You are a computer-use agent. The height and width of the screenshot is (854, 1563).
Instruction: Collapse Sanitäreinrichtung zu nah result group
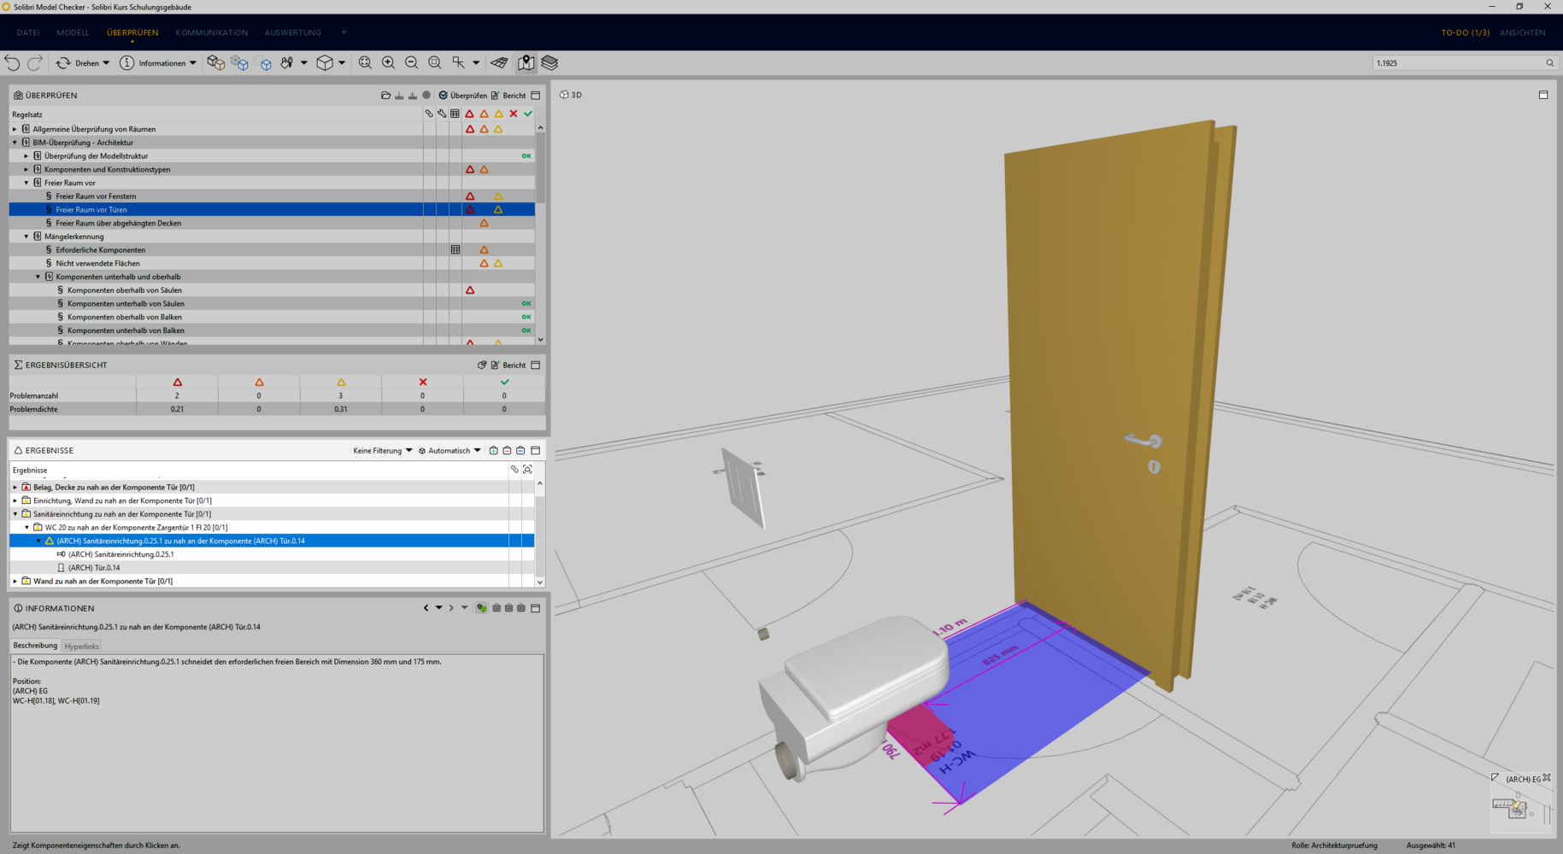pyautogui.click(x=15, y=514)
